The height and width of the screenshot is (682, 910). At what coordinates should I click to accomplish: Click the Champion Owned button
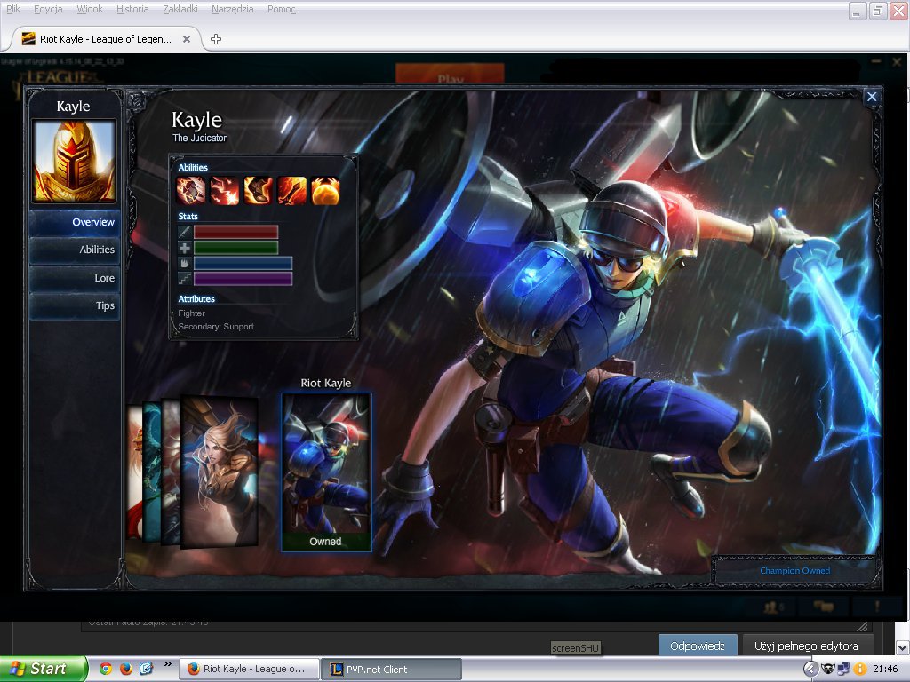794,571
